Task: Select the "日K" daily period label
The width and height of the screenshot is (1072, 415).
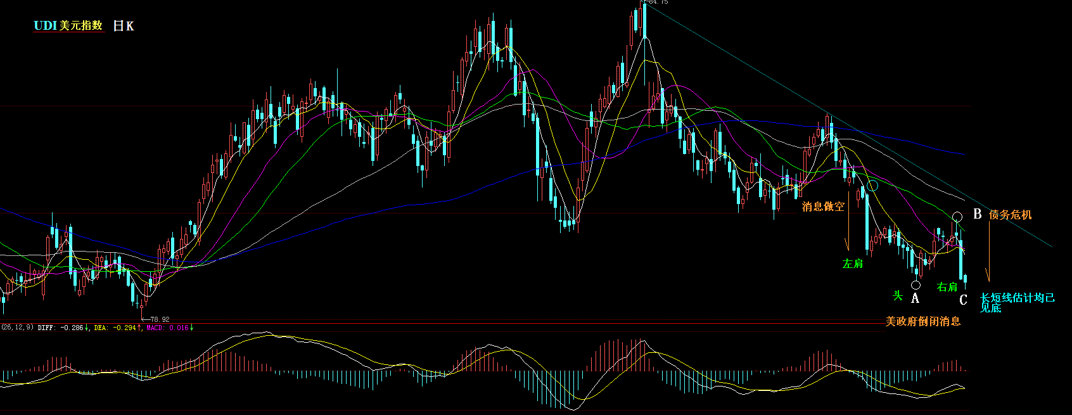Action: point(124,26)
